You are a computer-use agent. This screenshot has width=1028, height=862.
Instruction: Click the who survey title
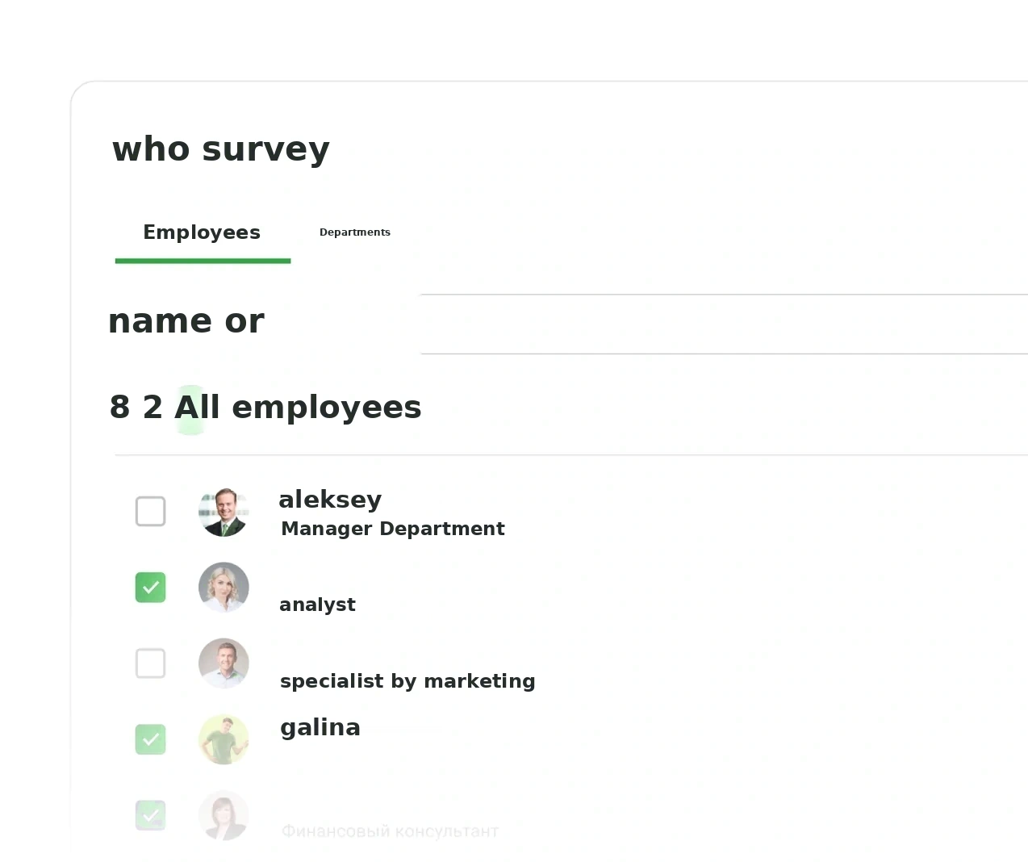[221, 149]
